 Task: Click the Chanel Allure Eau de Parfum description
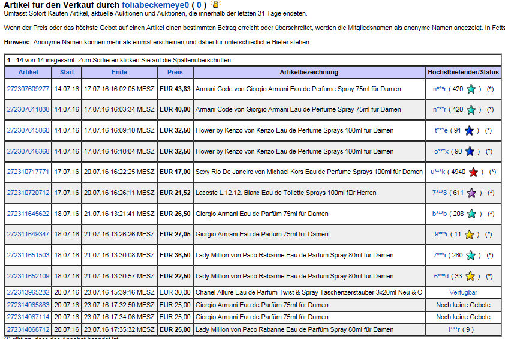309,292
